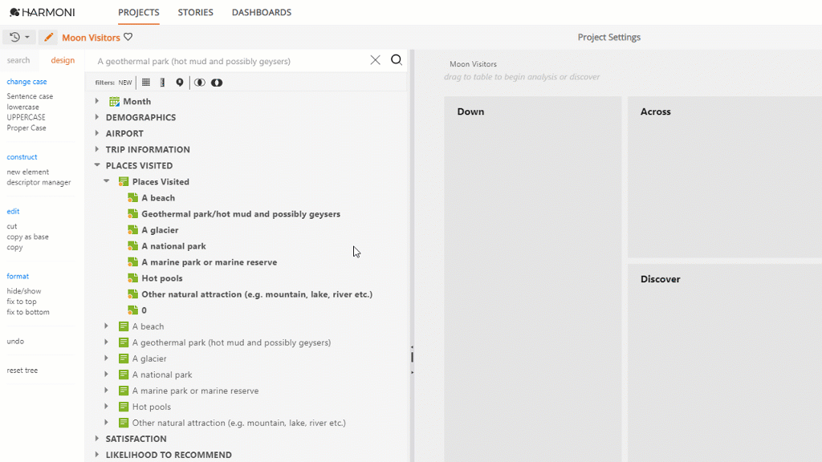Click the icon beside bold A beach
822x462 pixels.
point(132,198)
